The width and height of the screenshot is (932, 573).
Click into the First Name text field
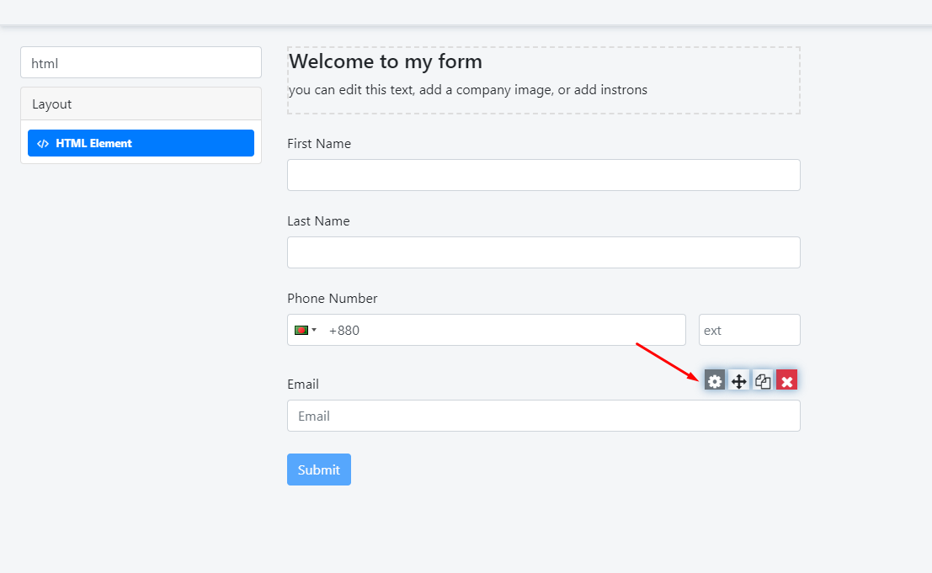543,175
